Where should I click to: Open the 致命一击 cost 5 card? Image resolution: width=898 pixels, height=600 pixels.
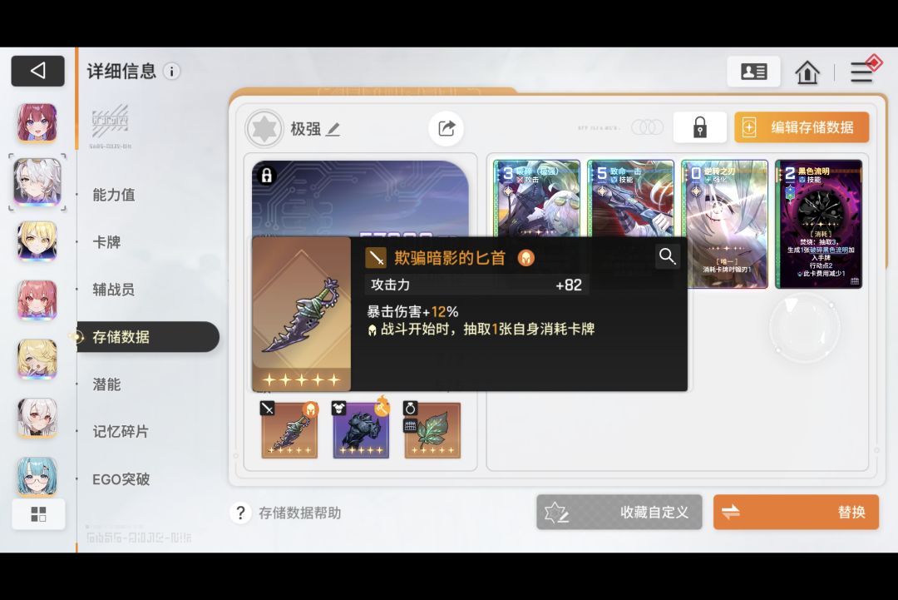(630, 199)
